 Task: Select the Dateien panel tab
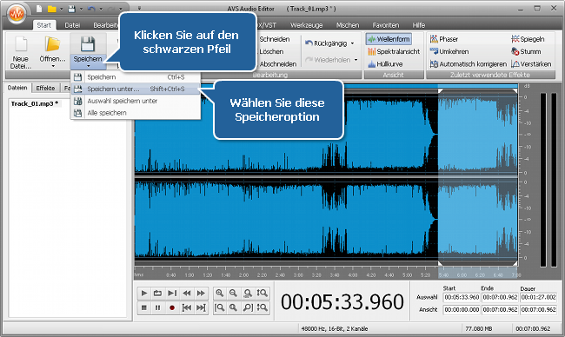(x=17, y=88)
